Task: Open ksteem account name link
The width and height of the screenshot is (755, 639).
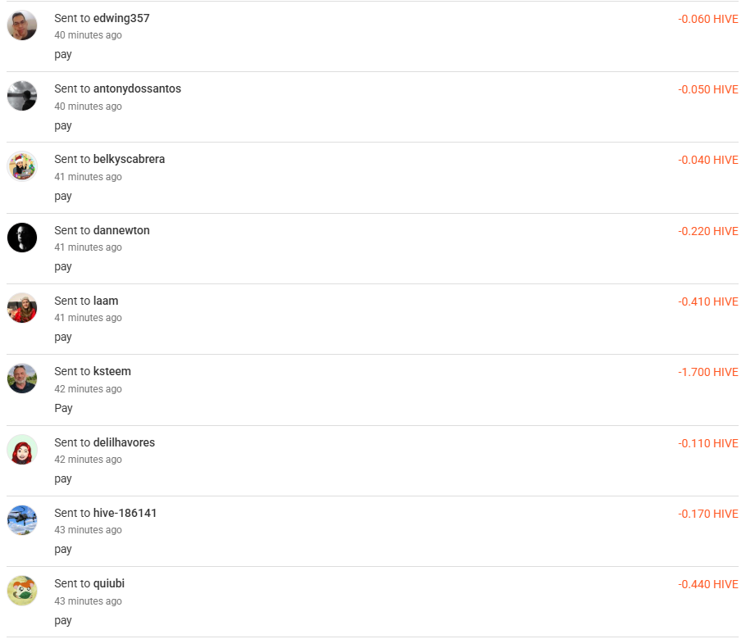Action: (112, 371)
